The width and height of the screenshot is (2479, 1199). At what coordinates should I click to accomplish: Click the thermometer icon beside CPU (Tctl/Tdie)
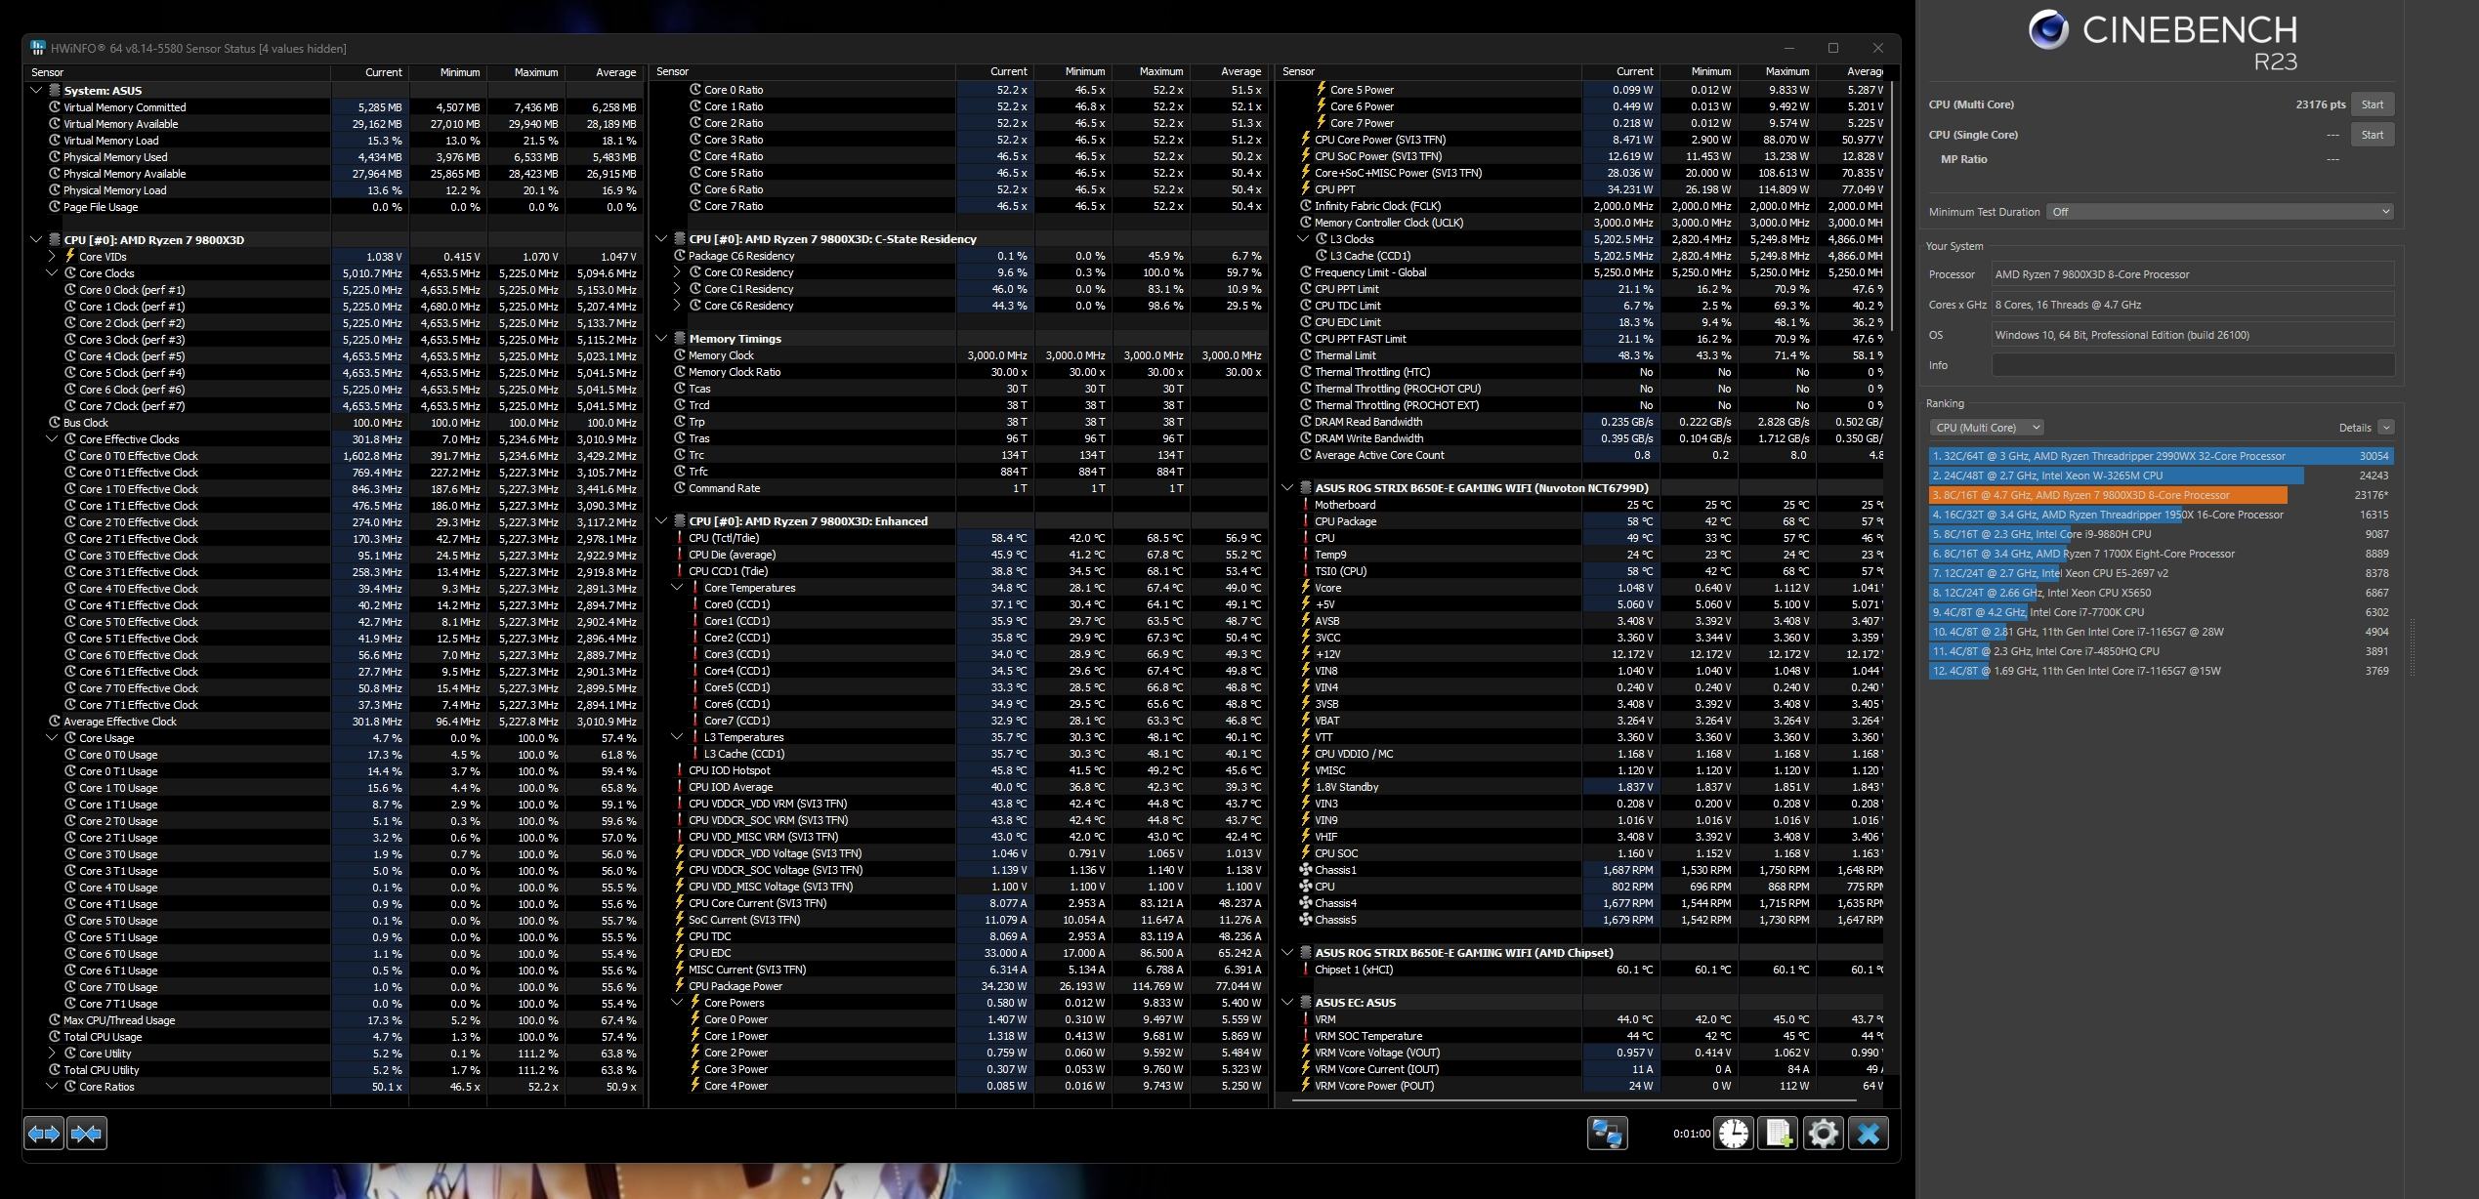point(680,538)
